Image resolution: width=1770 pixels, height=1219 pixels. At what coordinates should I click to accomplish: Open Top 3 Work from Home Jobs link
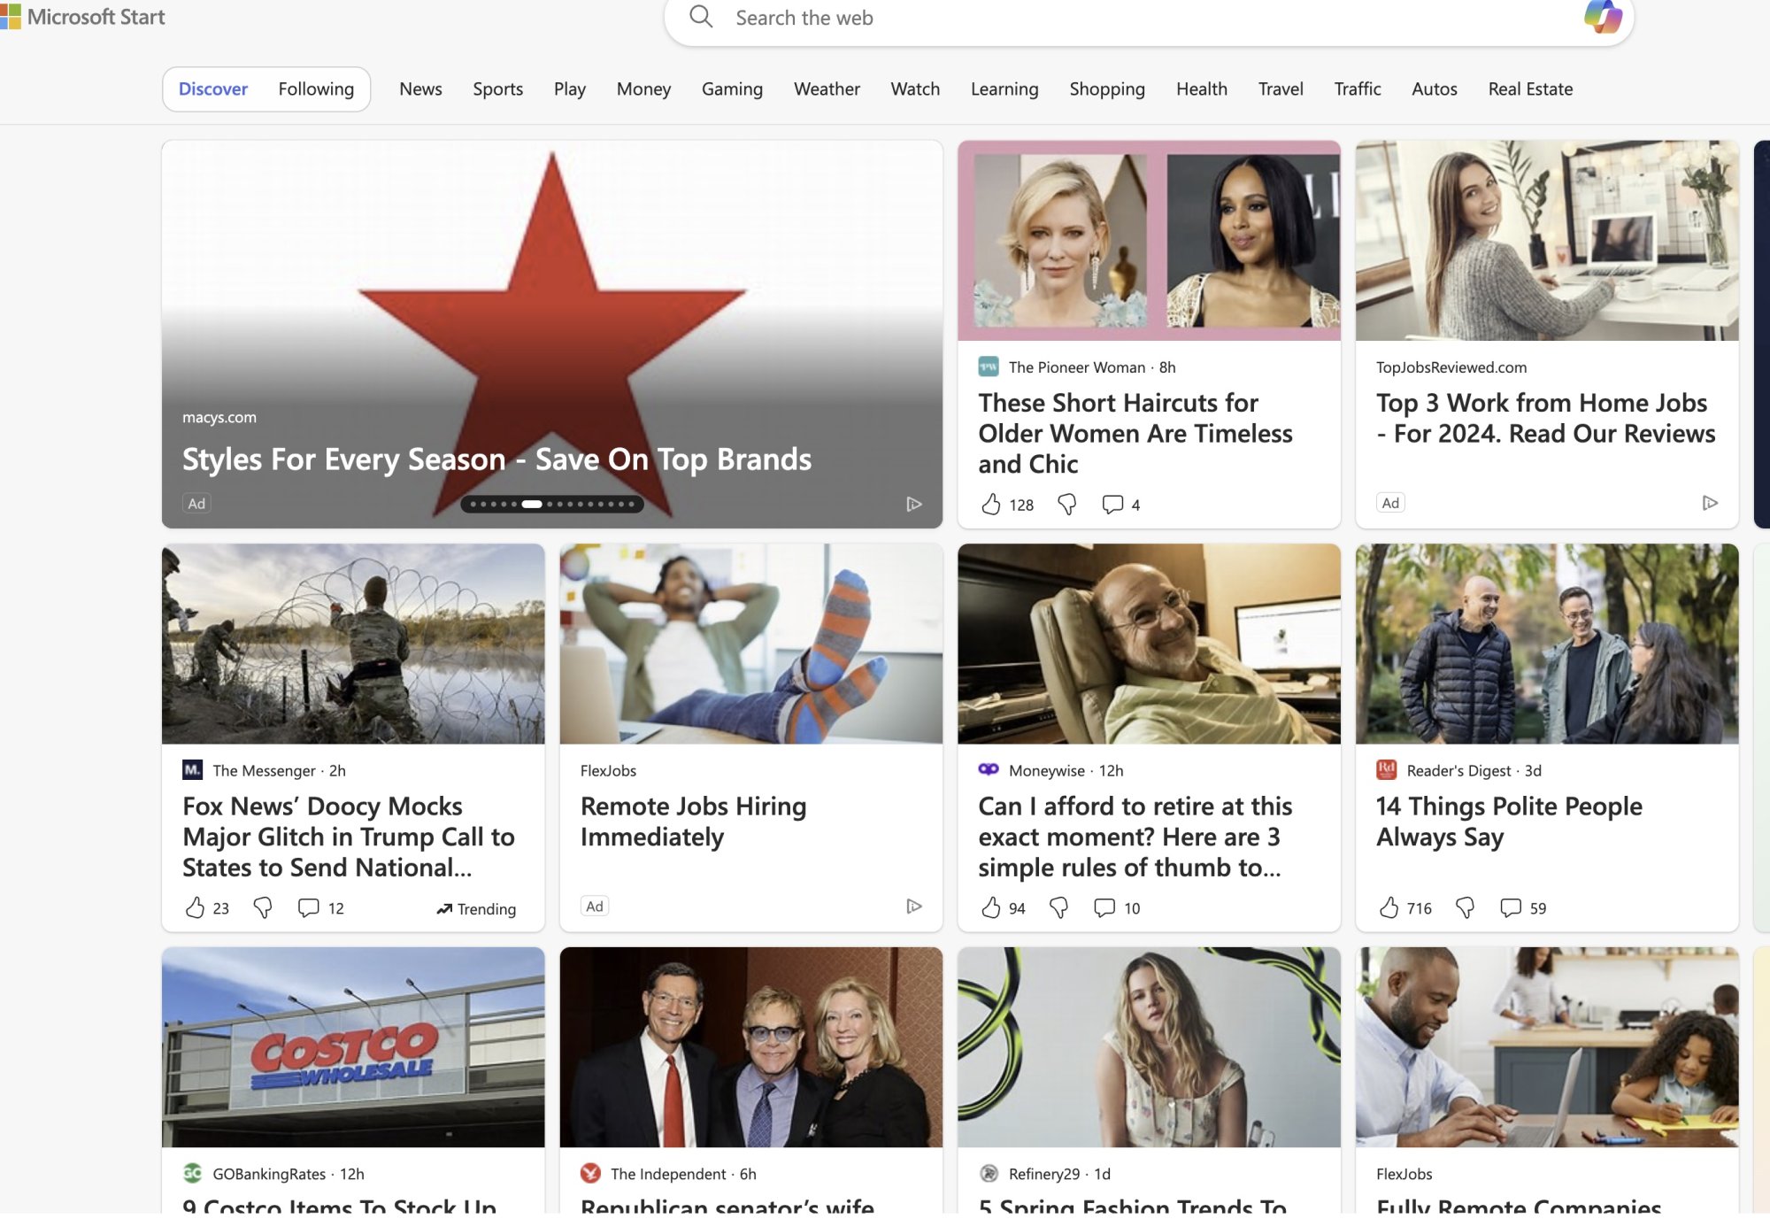click(x=1545, y=418)
